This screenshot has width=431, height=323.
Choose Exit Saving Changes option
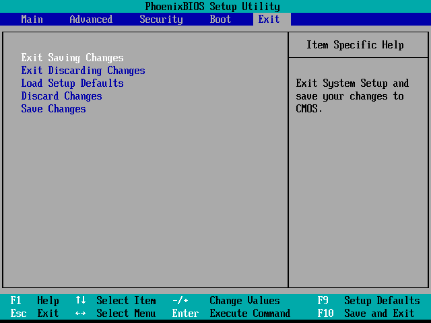(72, 58)
